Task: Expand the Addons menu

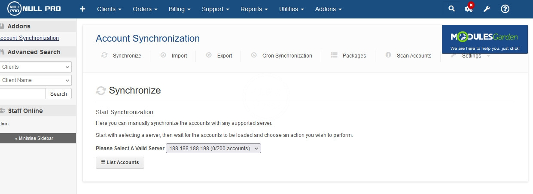Action: [x=328, y=9]
